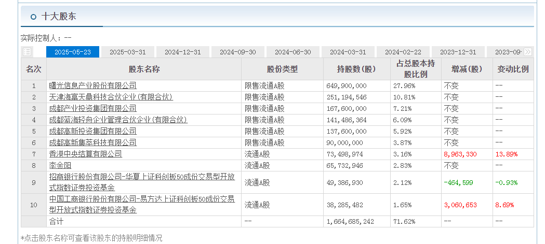Click the holding value 73,498,974
Viewport: 545px width, 244px height.
click(x=345, y=154)
